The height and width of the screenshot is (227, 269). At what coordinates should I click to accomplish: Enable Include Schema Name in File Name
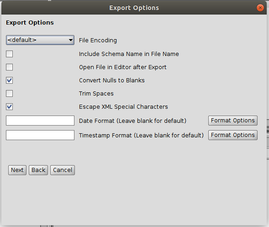[x=9, y=54]
